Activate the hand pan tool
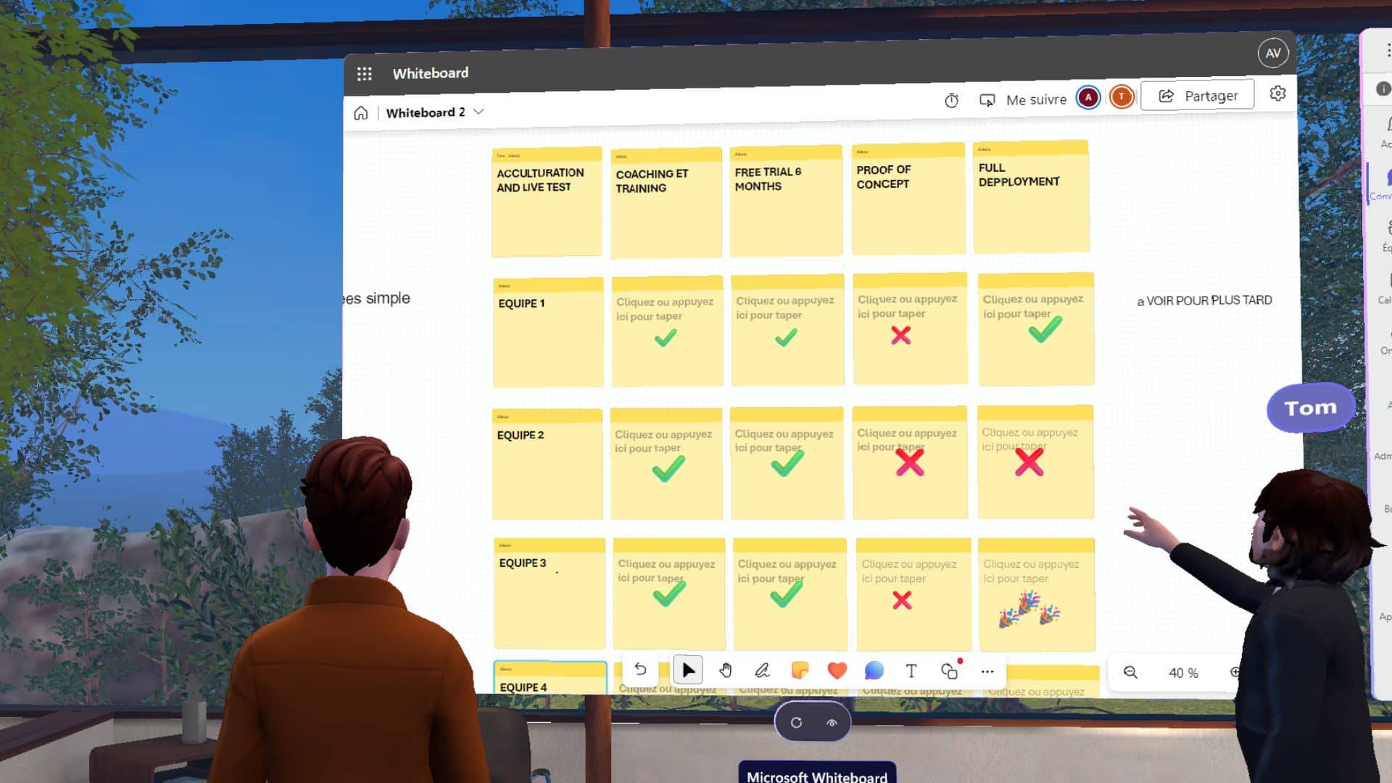 725,670
